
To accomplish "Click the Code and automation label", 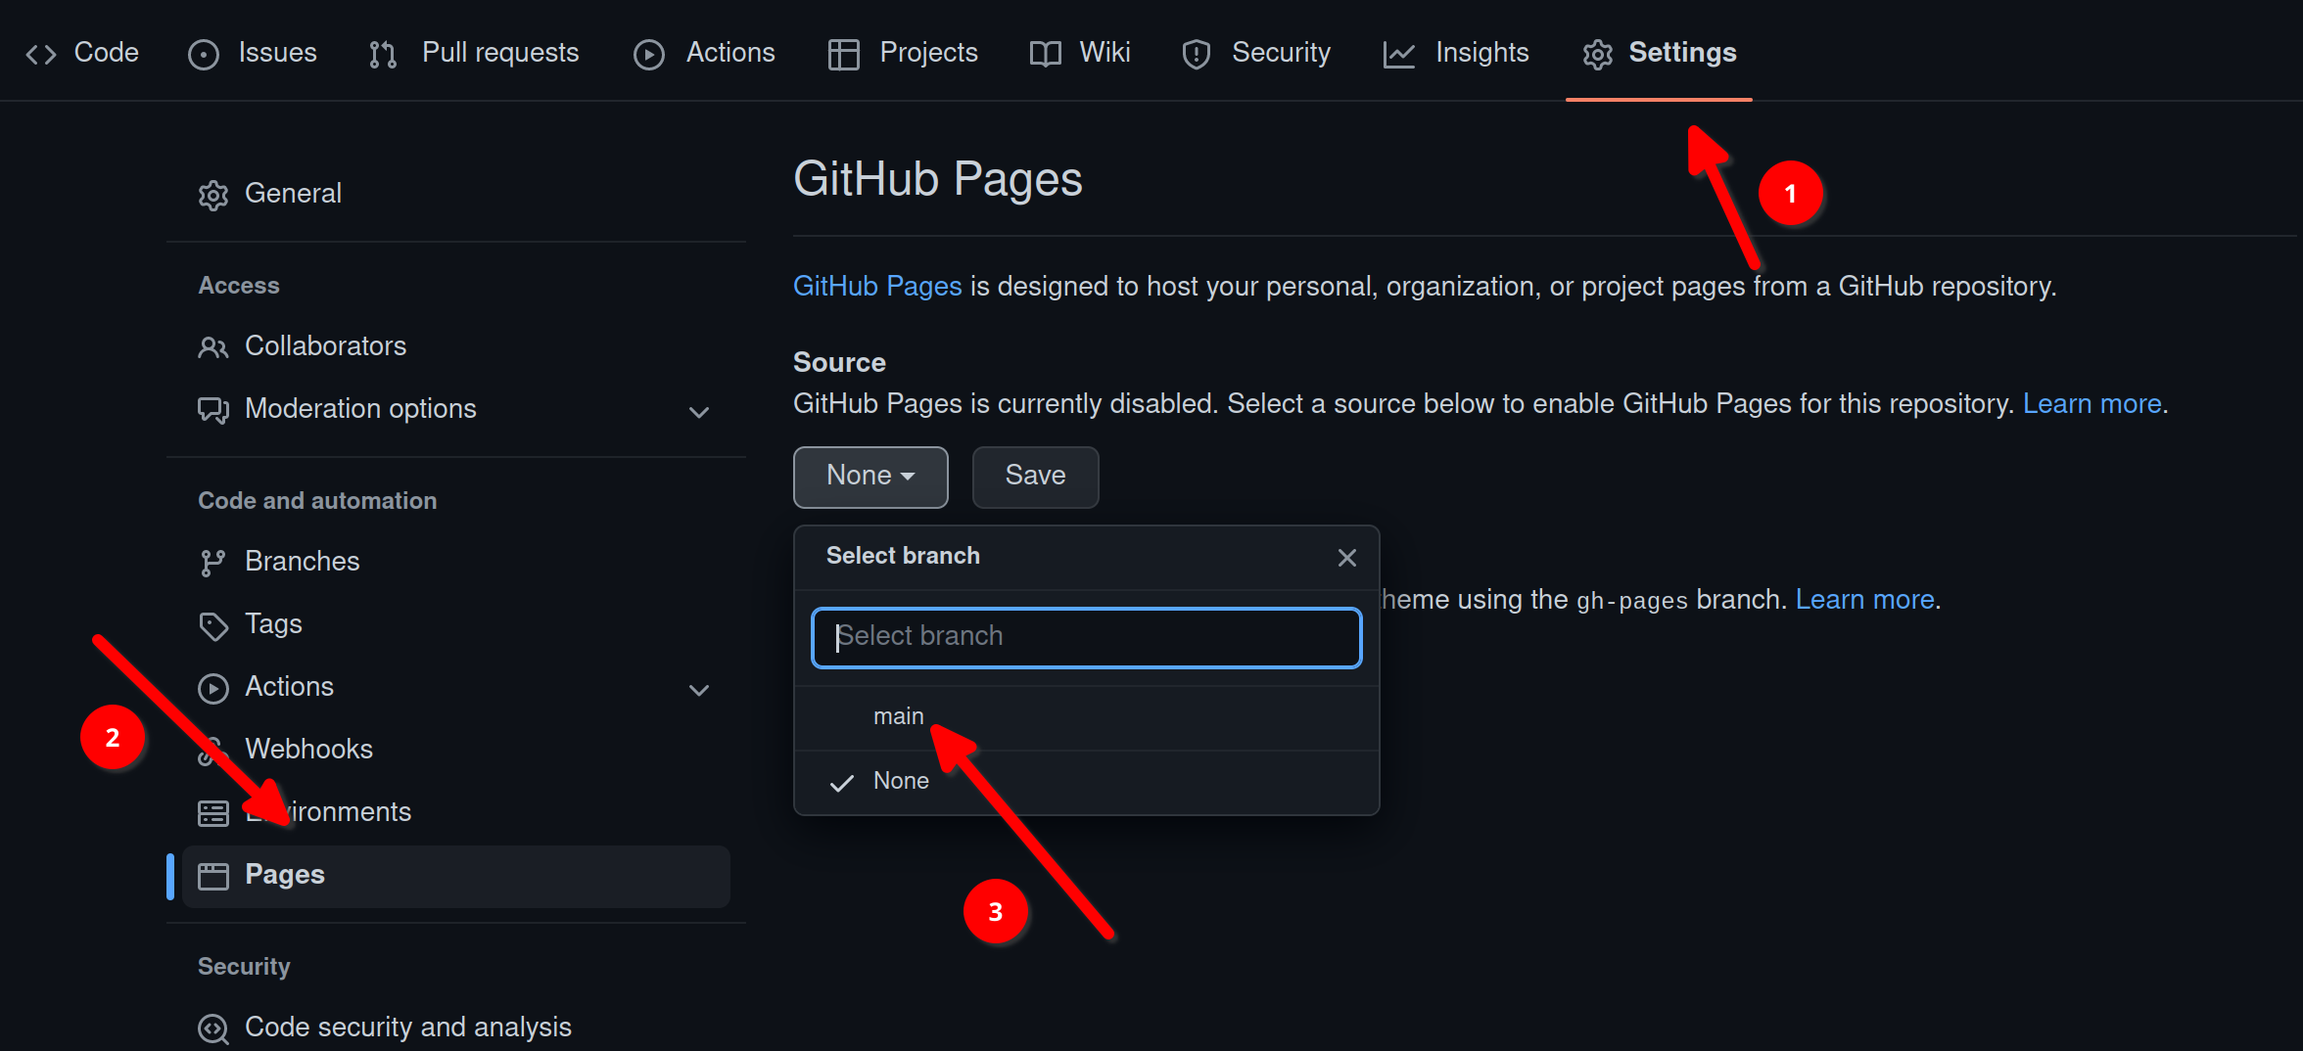I will coord(317,501).
